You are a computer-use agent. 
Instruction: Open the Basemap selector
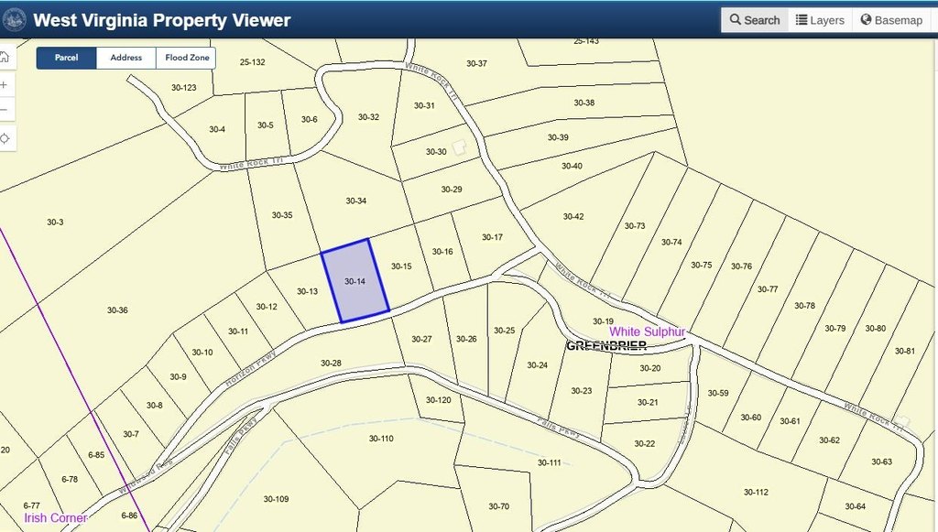[891, 20]
